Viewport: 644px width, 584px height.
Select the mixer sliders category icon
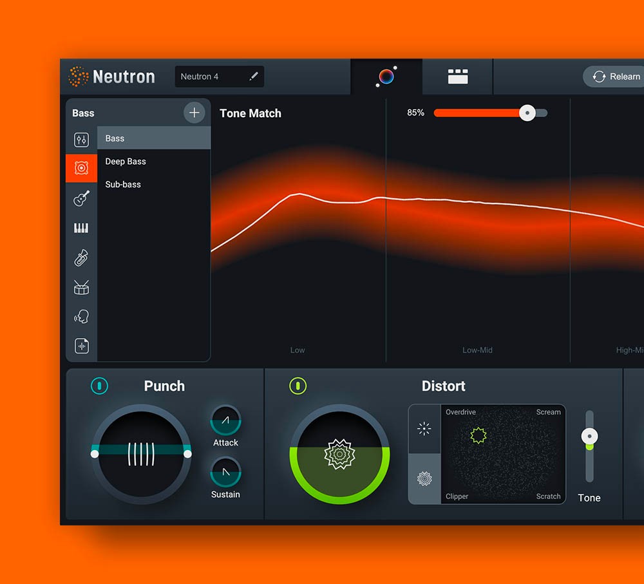(x=81, y=140)
